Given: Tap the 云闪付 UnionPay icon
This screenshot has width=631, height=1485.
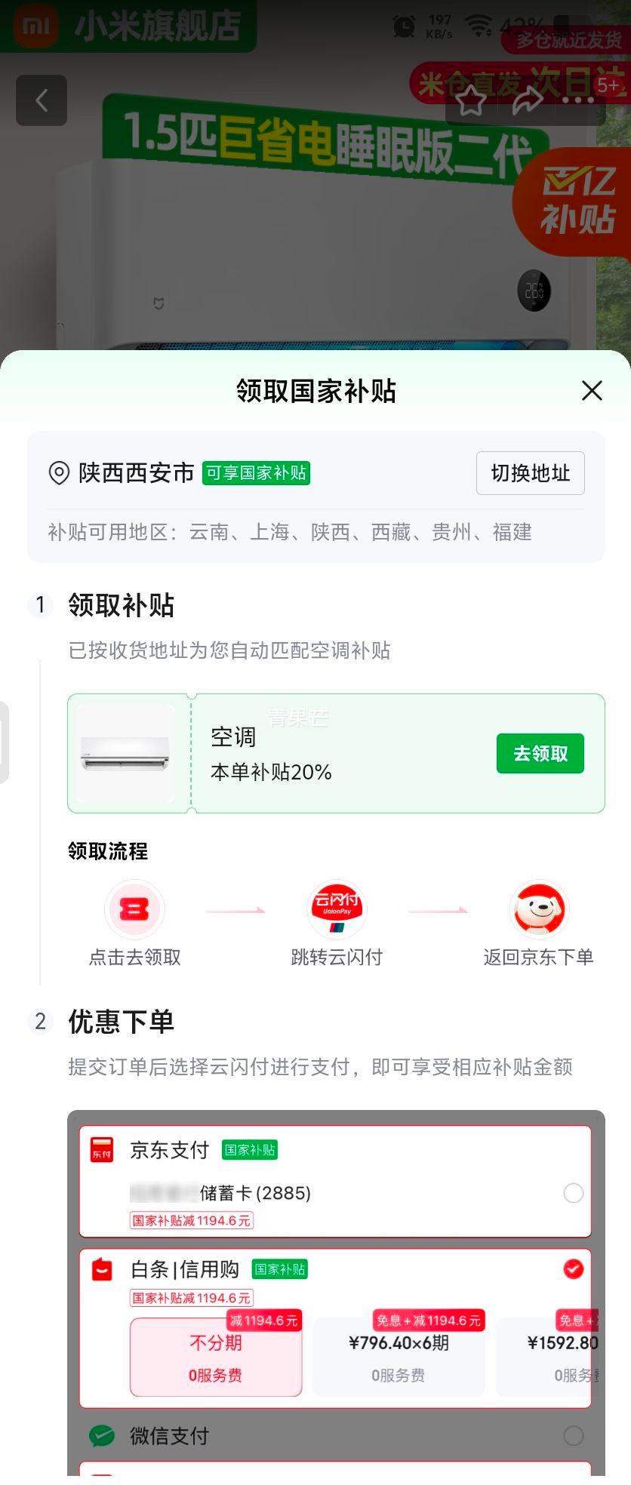Looking at the screenshot, I should coord(337,909).
